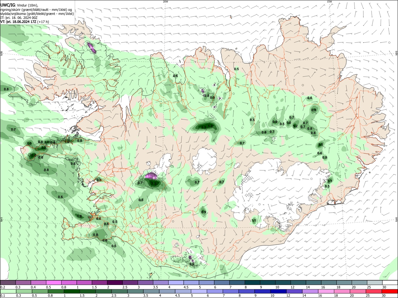The height and width of the screenshot is (298, 398).
Task: Click the '30' label under the white snow swatch
Action: 384,287
